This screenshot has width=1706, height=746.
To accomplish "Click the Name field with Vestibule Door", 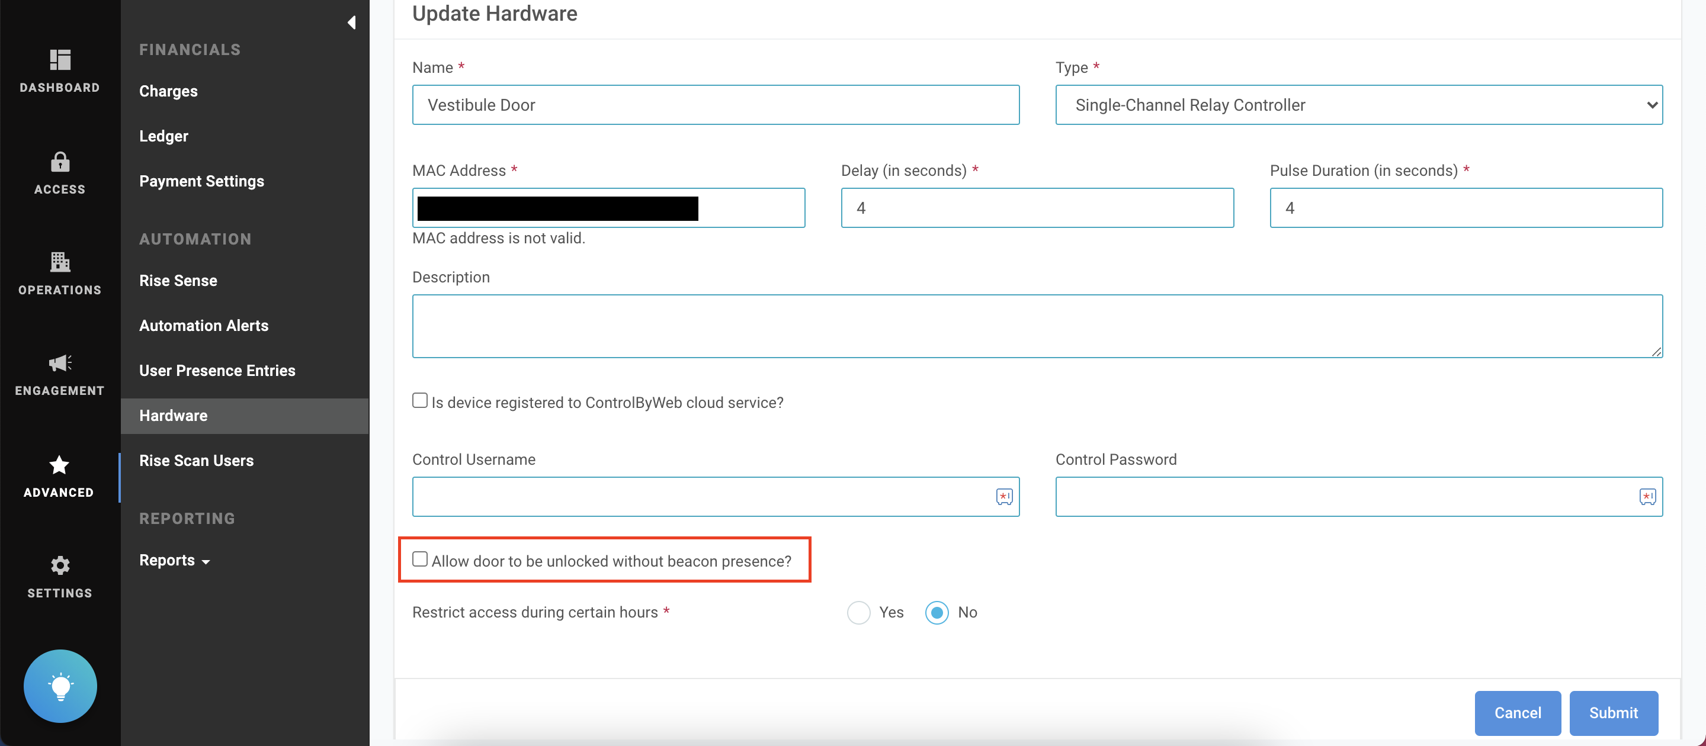I will click(x=715, y=105).
